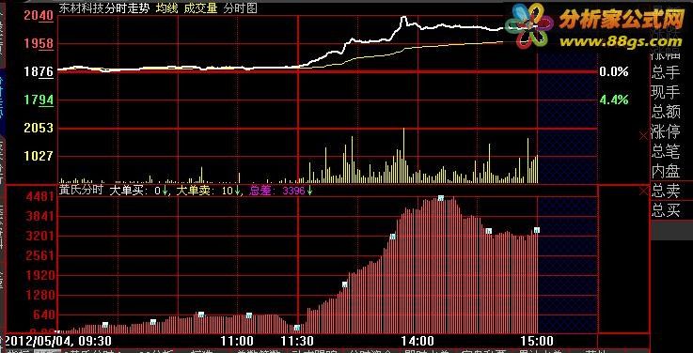Viewport: 693px width, 353px height.
Task: Select the 分时图 label in the chart header
Action: point(240,8)
